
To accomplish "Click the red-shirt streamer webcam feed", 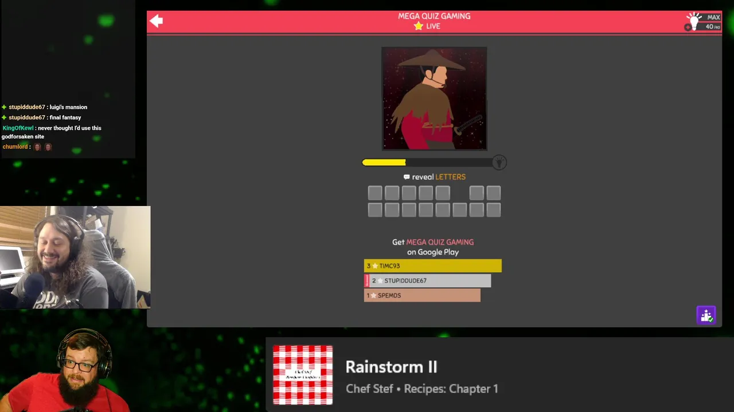I will click(x=66, y=370).
